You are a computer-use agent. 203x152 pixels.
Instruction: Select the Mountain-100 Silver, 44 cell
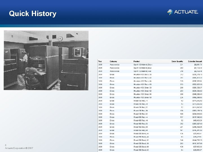[142, 94]
